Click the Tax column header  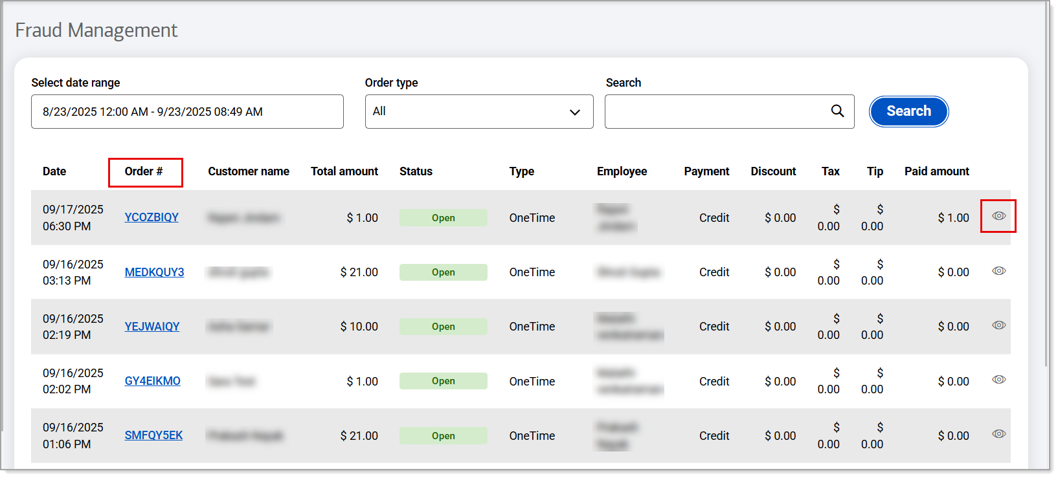click(831, 171)
